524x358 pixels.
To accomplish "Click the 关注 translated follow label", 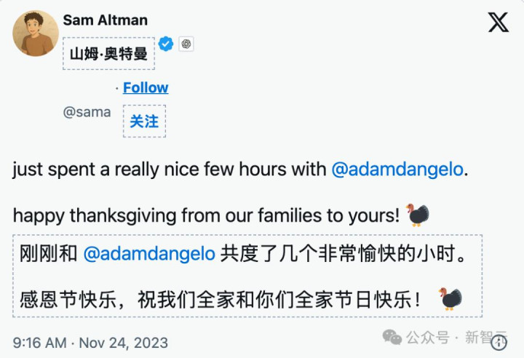I will [x=144, y=121].
